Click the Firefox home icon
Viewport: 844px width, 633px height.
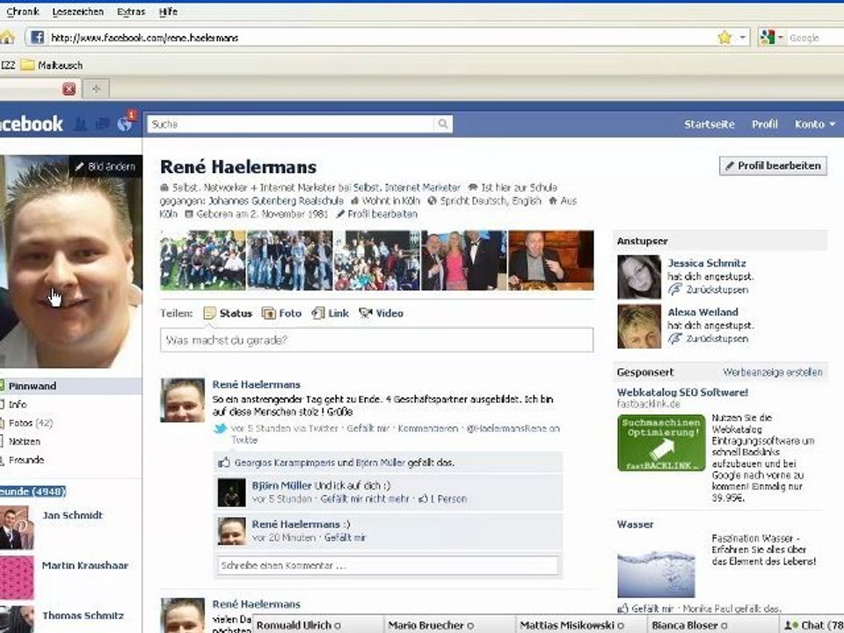click(x=7, y=37)
